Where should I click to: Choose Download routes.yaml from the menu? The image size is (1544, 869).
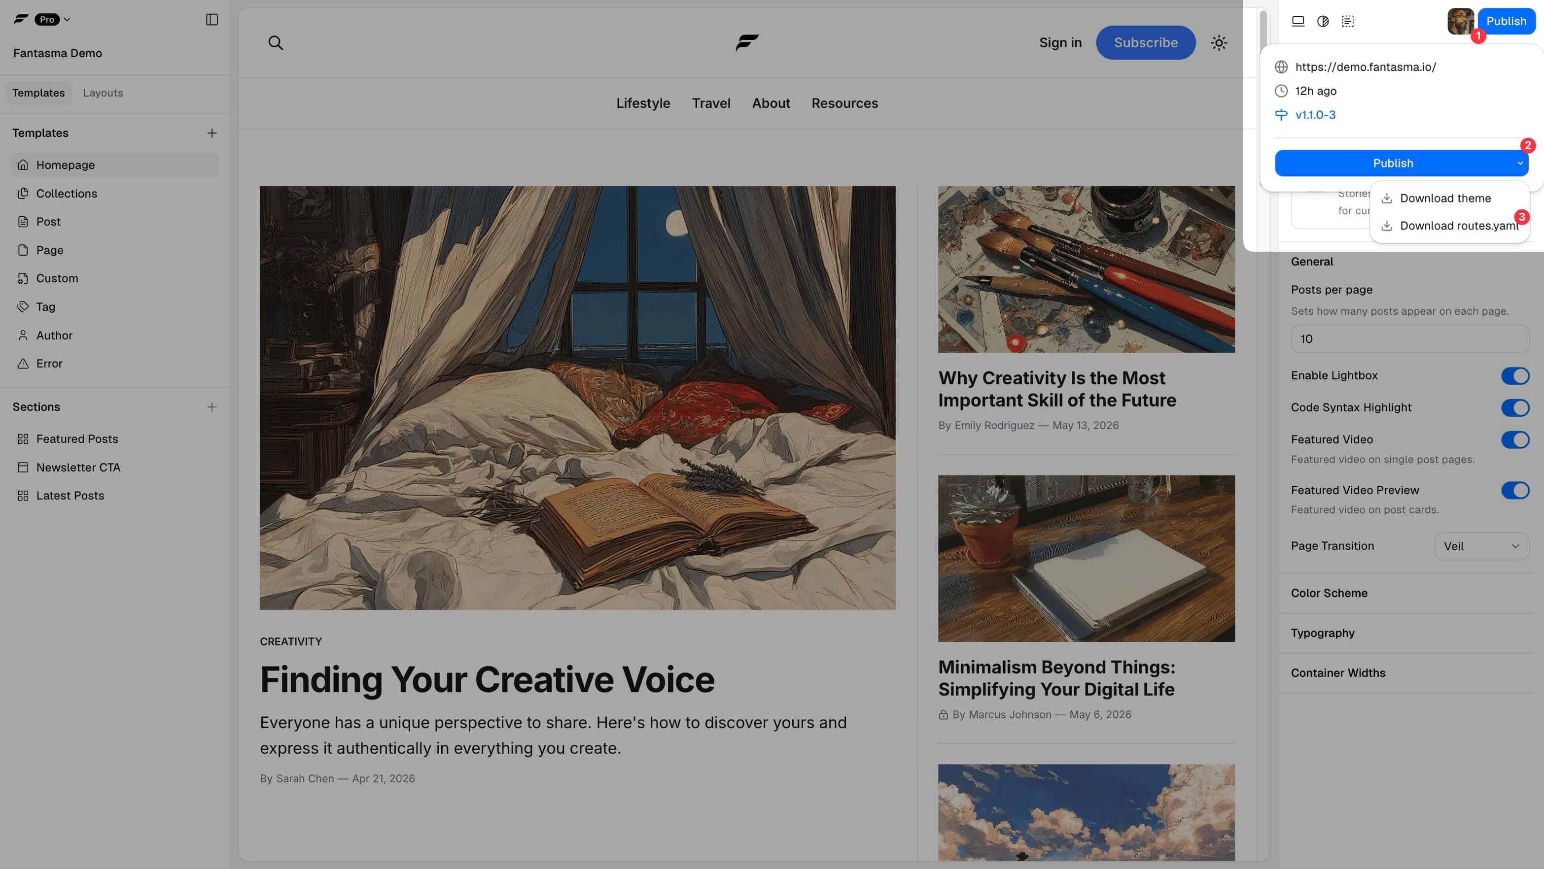pos(1449,226)
